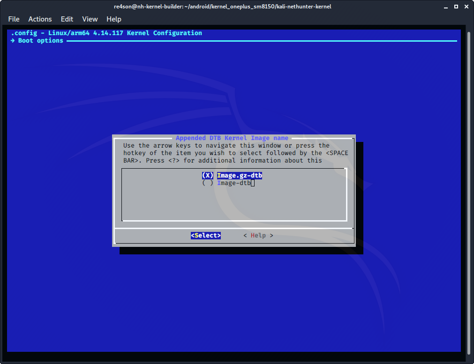Open the View menu
Screen dimensions: 474x364
pyautogui.click(x=90, y=19)
